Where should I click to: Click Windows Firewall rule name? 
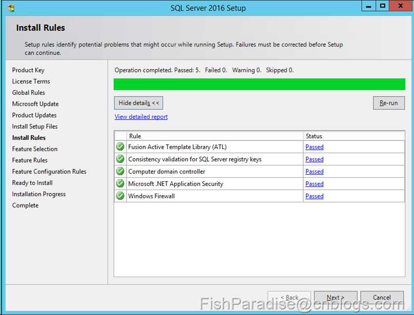click(152, 196)
